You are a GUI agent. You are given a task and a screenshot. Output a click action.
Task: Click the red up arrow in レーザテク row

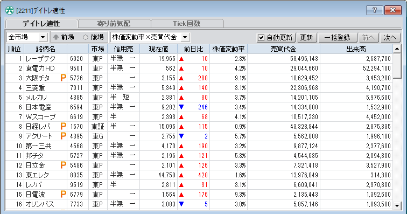(181, 59)
